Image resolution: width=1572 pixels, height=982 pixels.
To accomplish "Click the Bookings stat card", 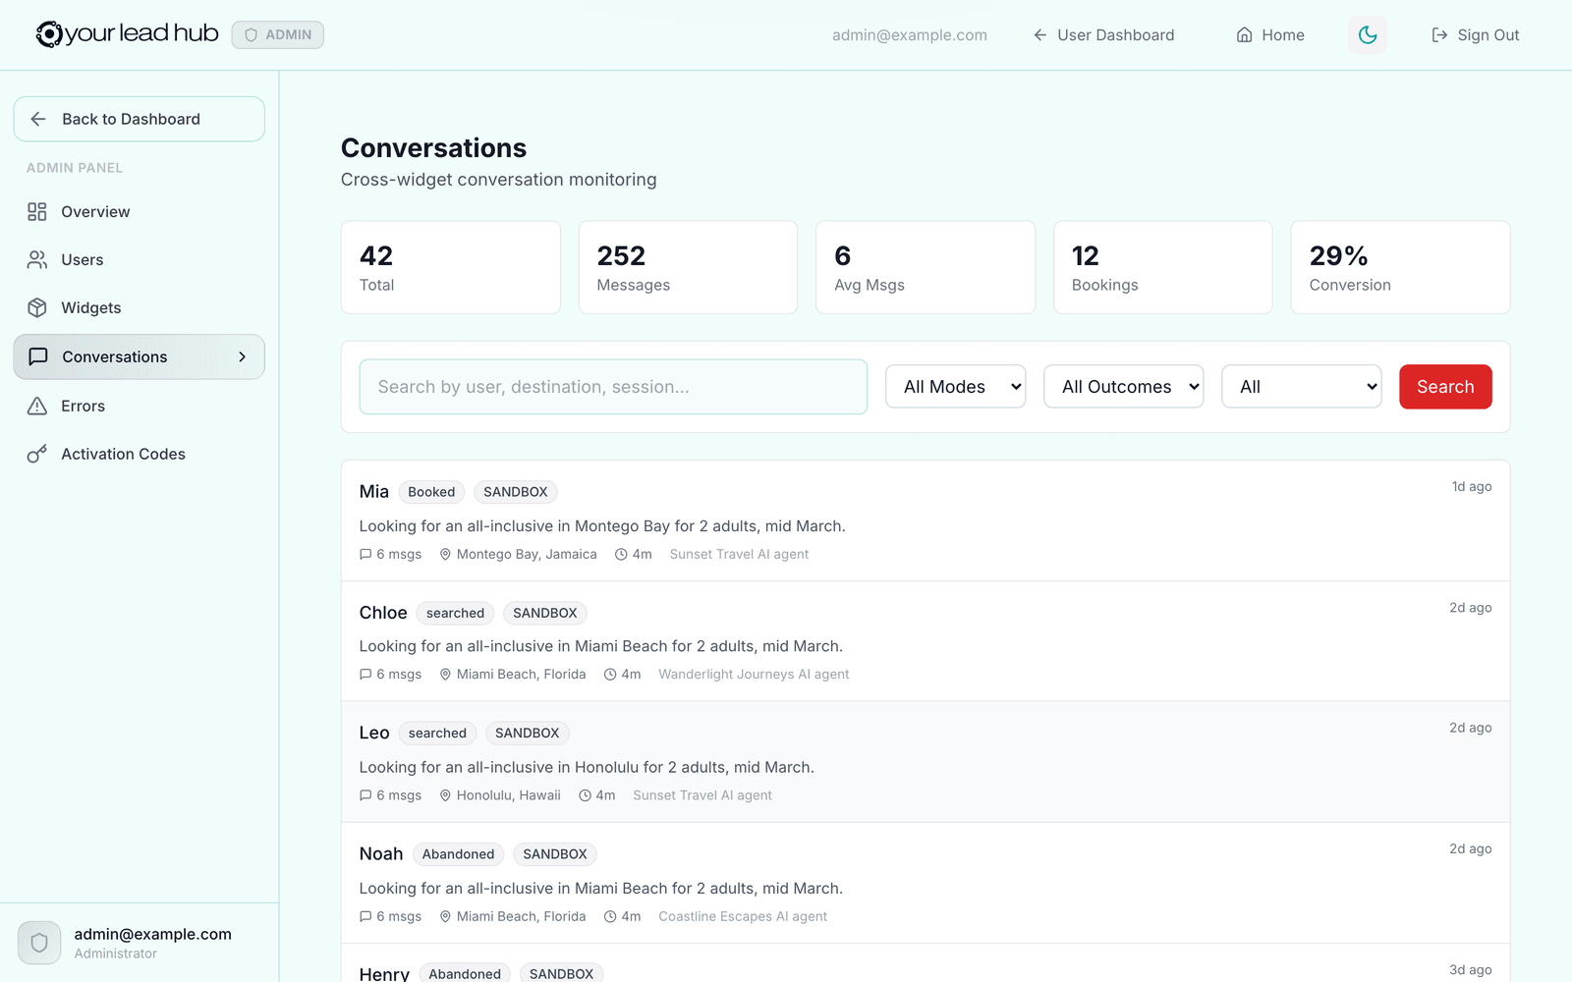I will pos(1163,267).
